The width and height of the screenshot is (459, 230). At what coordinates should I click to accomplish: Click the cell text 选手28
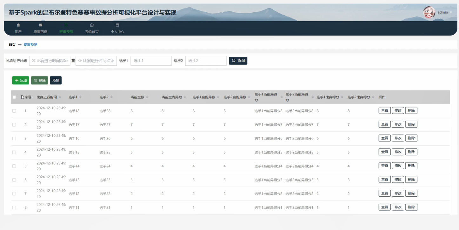tap(105, 111)
